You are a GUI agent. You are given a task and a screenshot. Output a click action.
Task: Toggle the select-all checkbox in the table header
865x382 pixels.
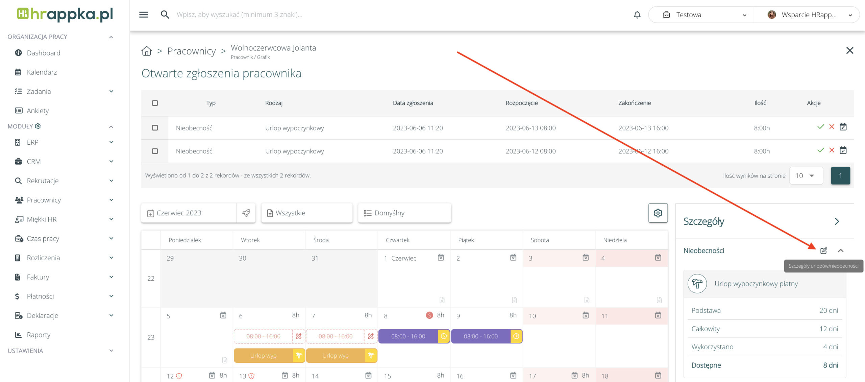[x=155, y=103]
